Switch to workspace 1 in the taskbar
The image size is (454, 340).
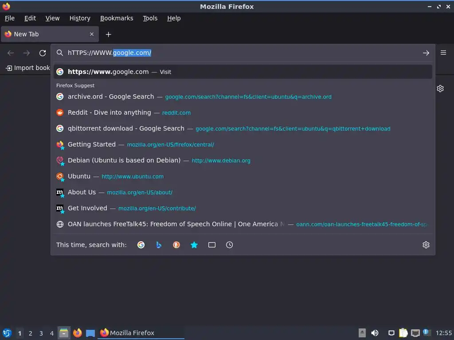point(20,333)
